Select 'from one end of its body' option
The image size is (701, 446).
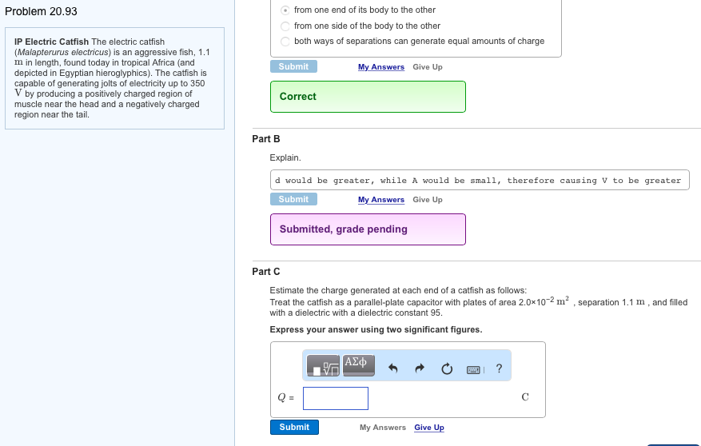tap(286, 10)
